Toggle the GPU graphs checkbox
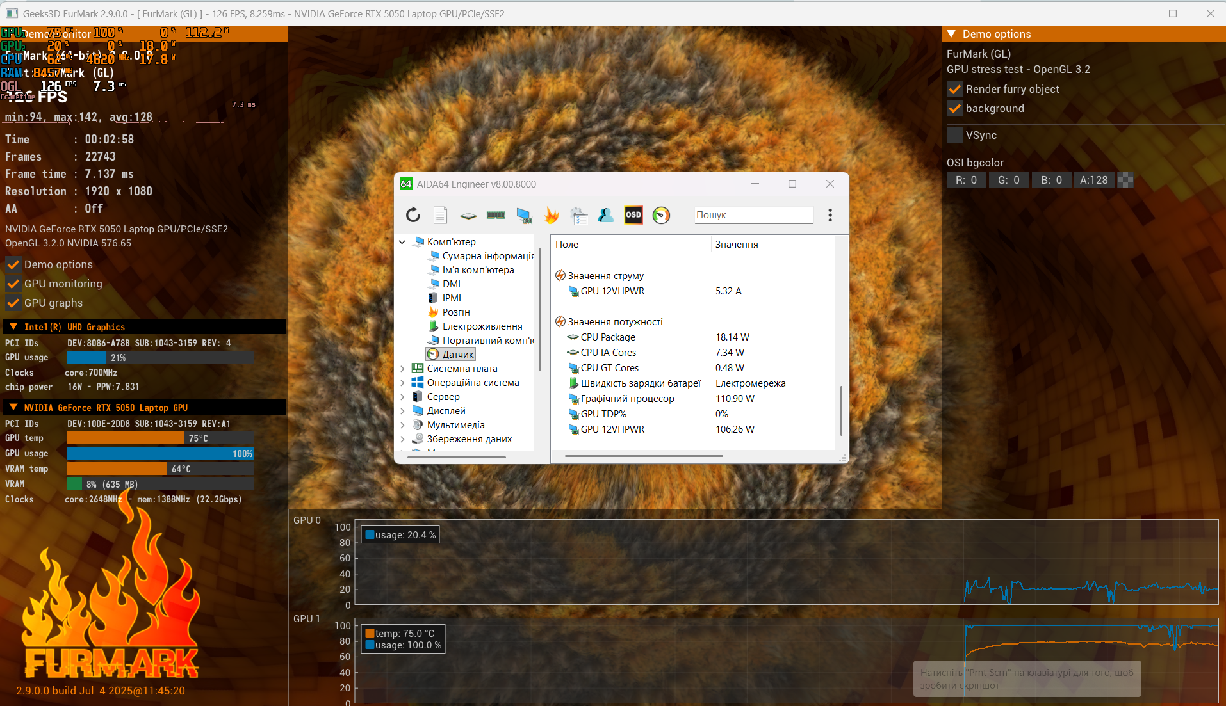This screenshot has width=1226, height=706. point(13,303)
